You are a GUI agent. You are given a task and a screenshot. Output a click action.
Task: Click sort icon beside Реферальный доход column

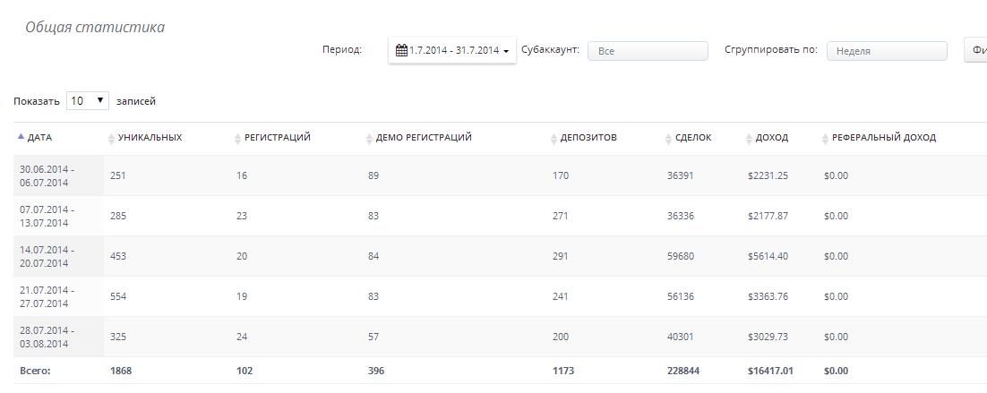(826, 139)
